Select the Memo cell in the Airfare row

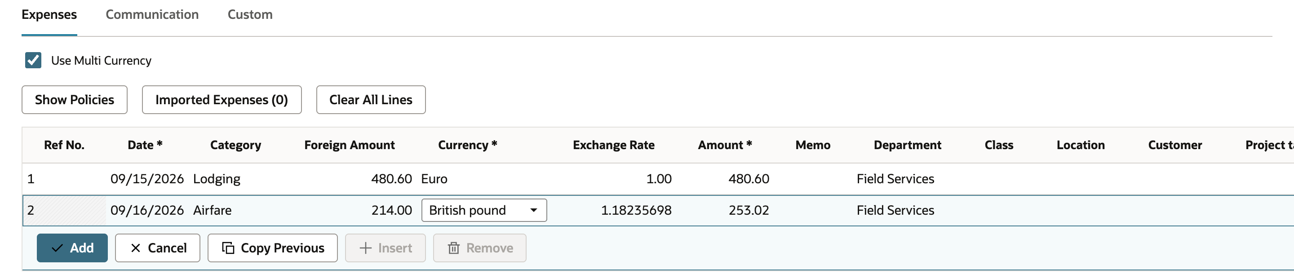tap(813, 210)
